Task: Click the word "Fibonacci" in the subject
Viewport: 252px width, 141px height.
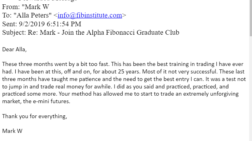Action: pos(120,33)
